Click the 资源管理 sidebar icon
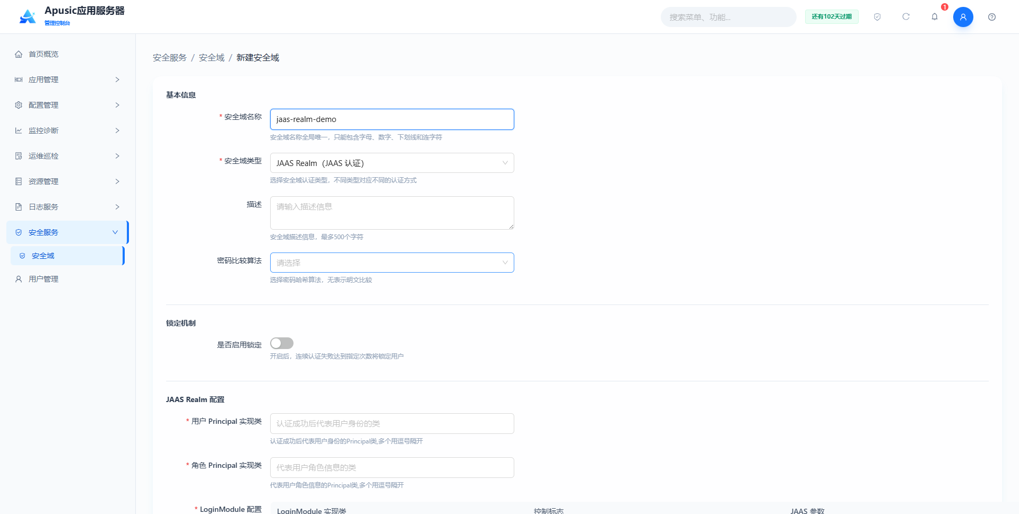This screenshot has width=1019, height=514. click(x=19, y=181)
